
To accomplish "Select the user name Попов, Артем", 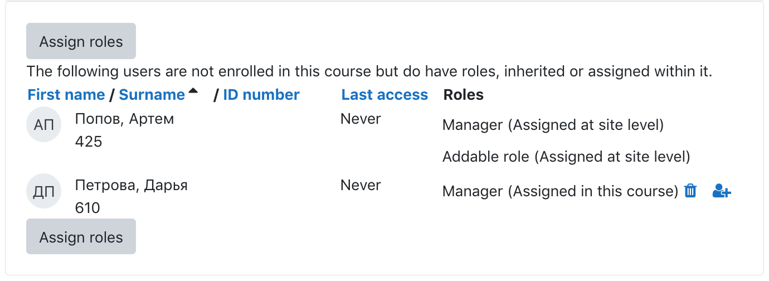I will pyautogui.click(x=124, y=119).
